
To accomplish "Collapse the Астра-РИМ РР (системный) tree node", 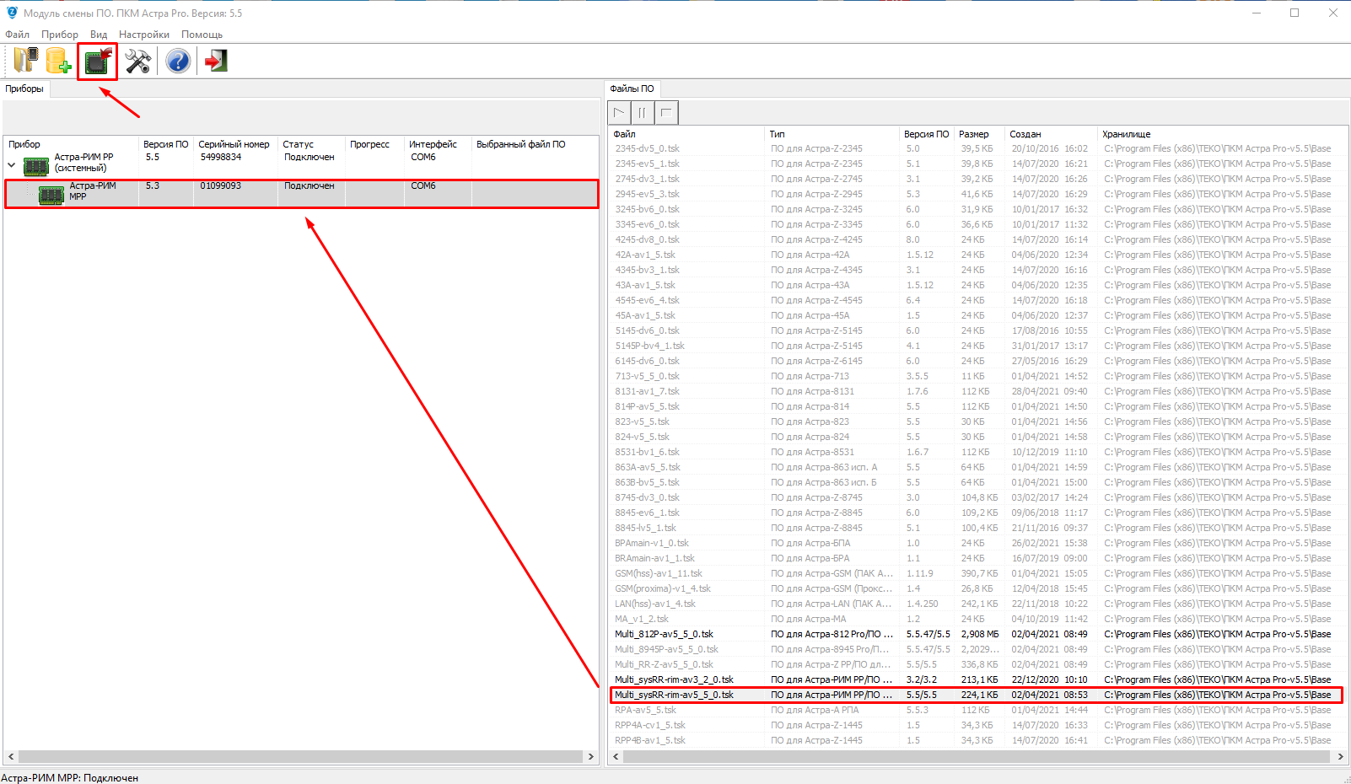I will click(12, 165).
